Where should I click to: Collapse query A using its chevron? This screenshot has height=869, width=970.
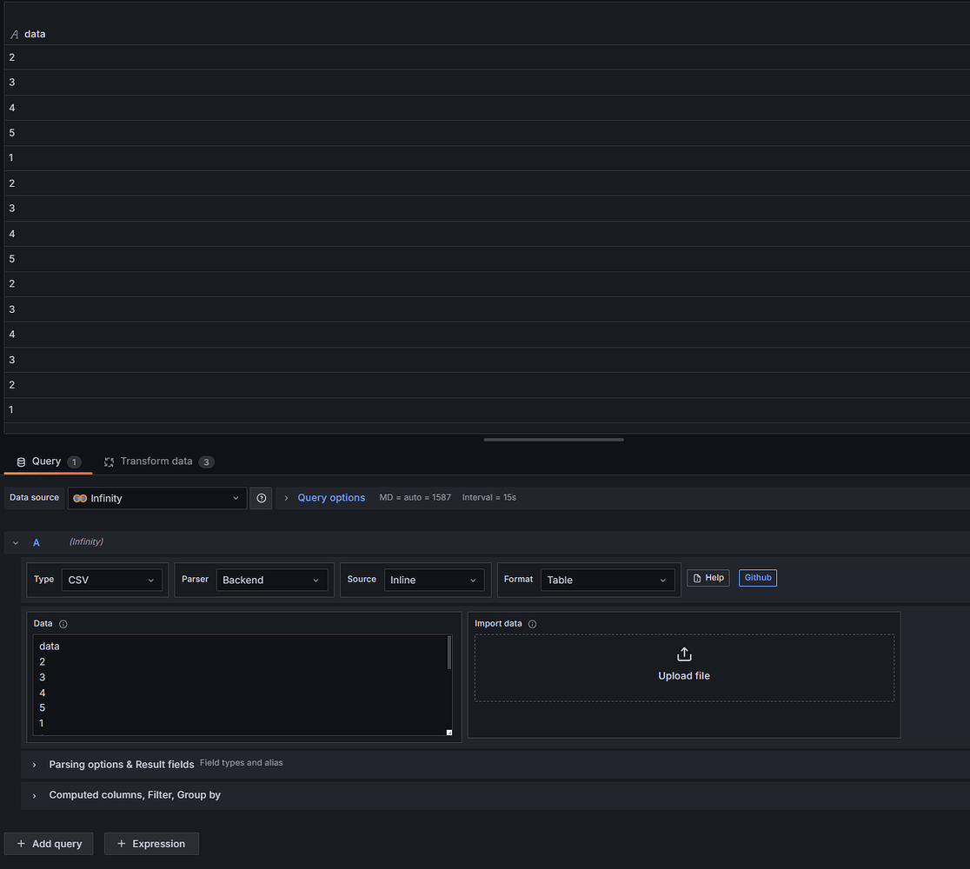[16, 541]
